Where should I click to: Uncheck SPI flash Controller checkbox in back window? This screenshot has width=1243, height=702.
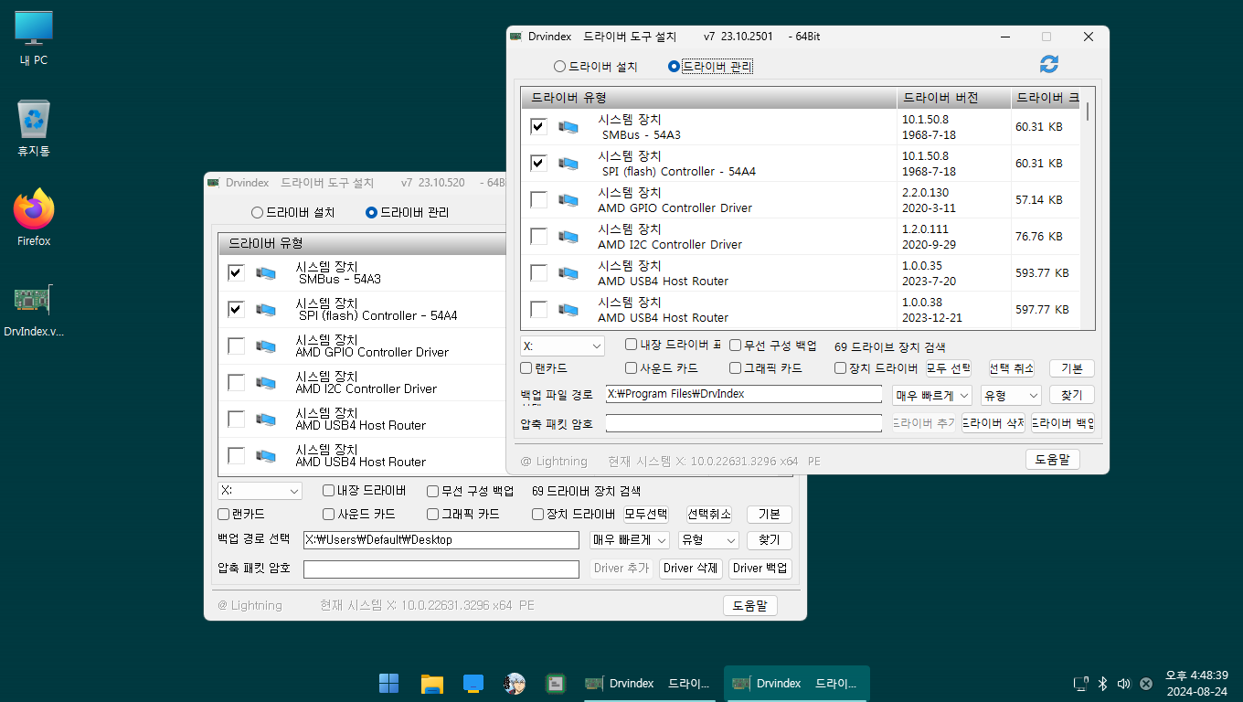point(236,309)
